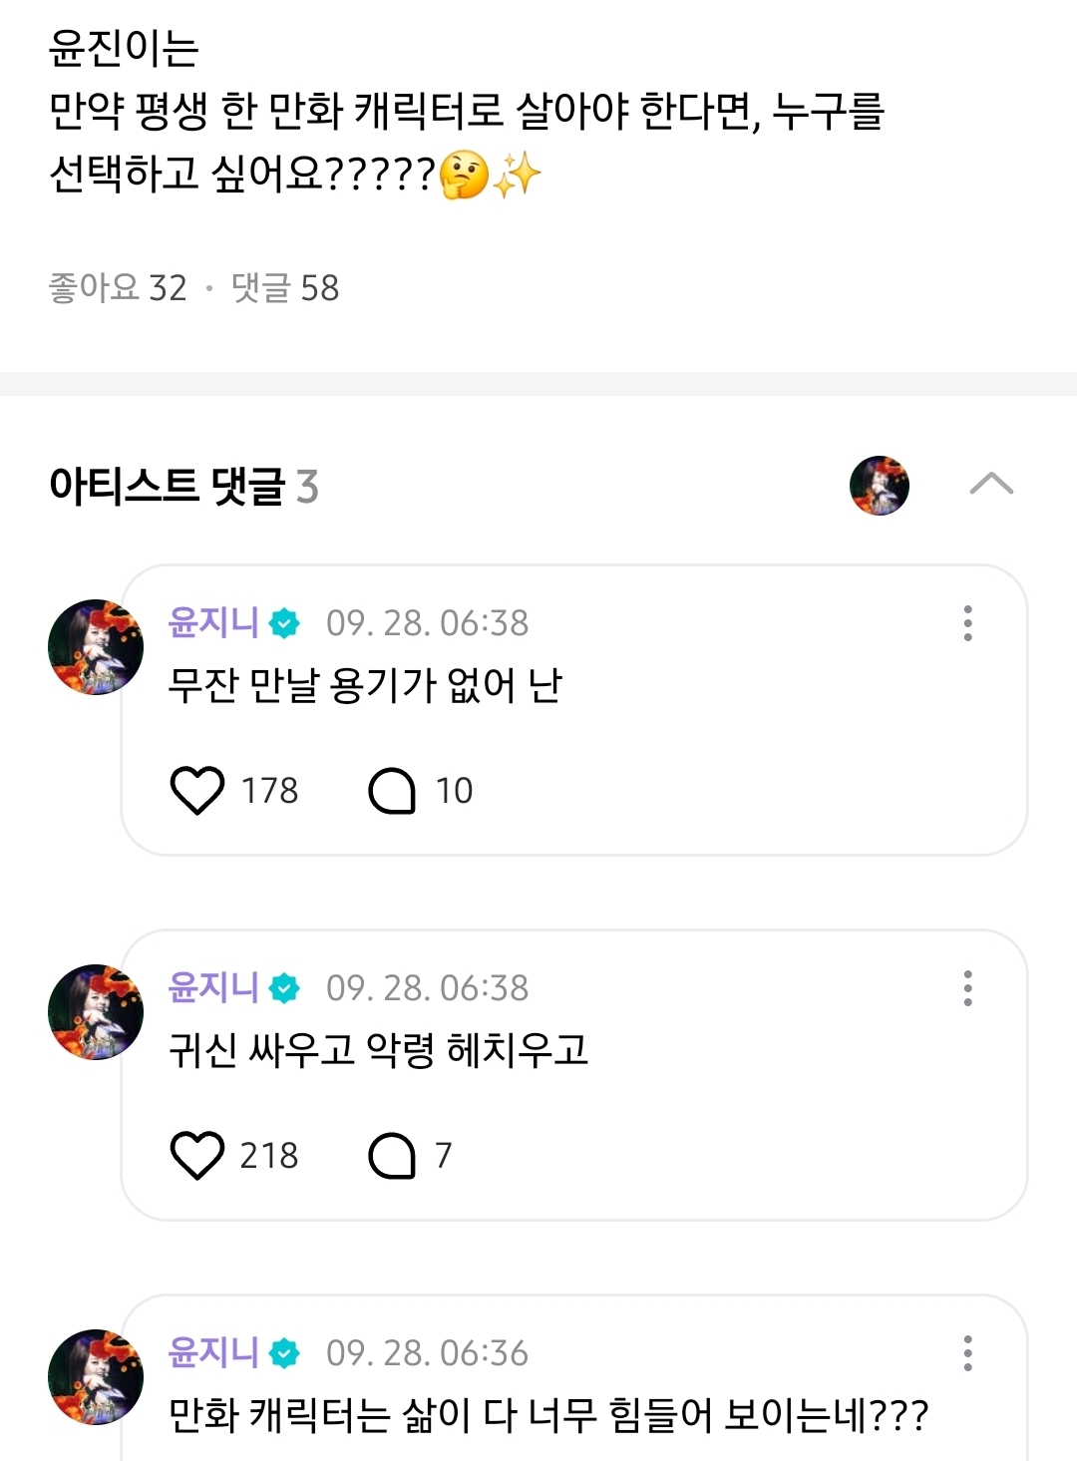Collapse the artist comments section
1077x1461 pixels.
pos(991,486)
